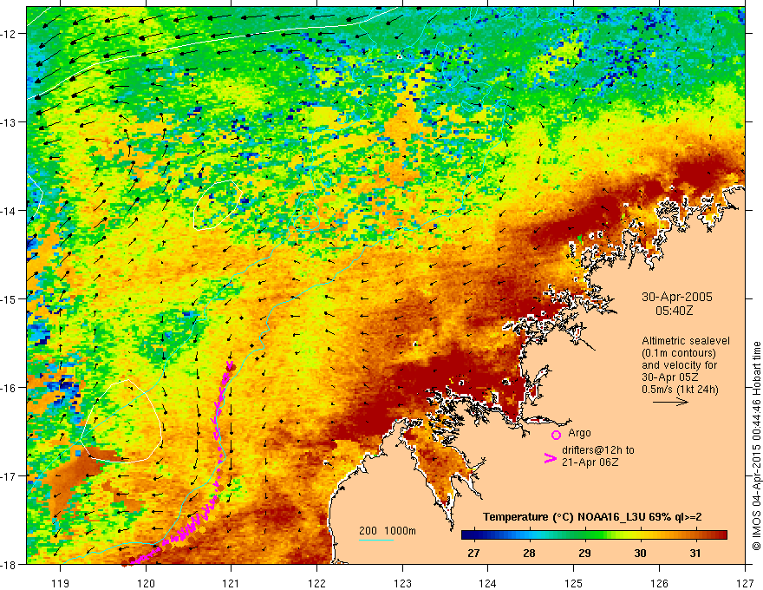Click the longitude axis label 121
Screen dimensions: 763x590
coord(232,583)
